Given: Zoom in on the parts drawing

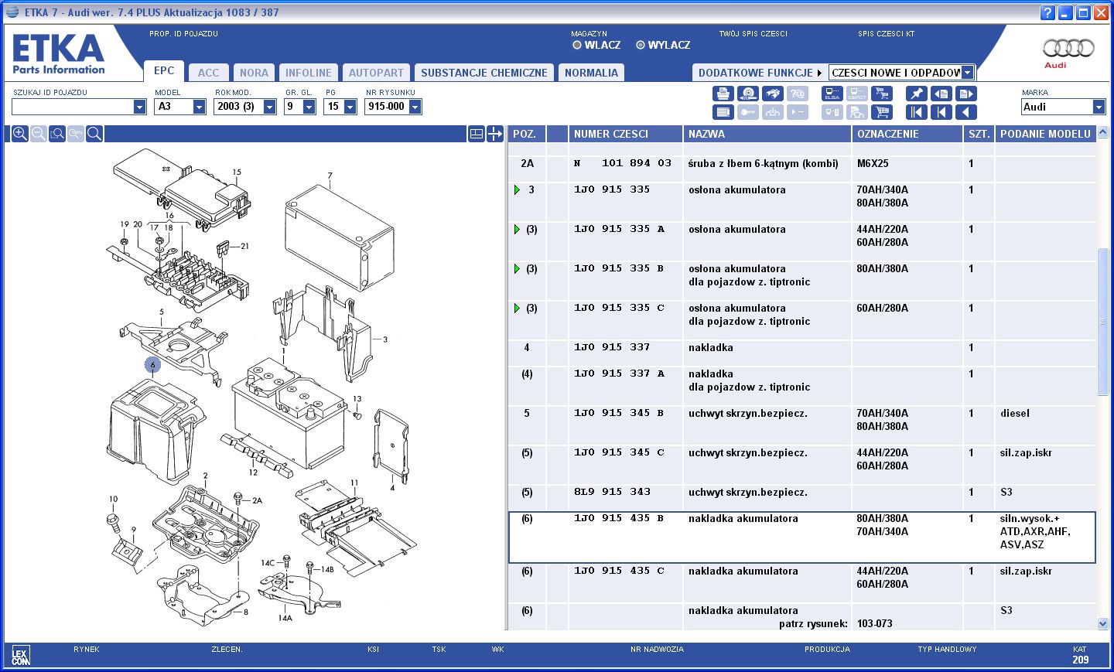Looking at the screenshot, I should point(20,134).
